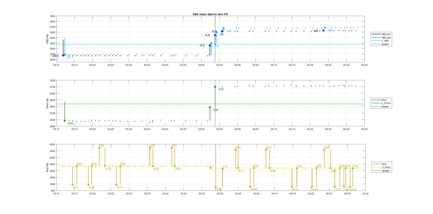Select VBD y-axis tick "1800"
This screenshot has height=214, width=433.
click(53, 16)
